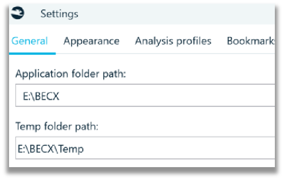Click the gap between the Appearance and Analysis profiles tabs
This screenshot has width=283, height=178.
[x=127, y=41]
